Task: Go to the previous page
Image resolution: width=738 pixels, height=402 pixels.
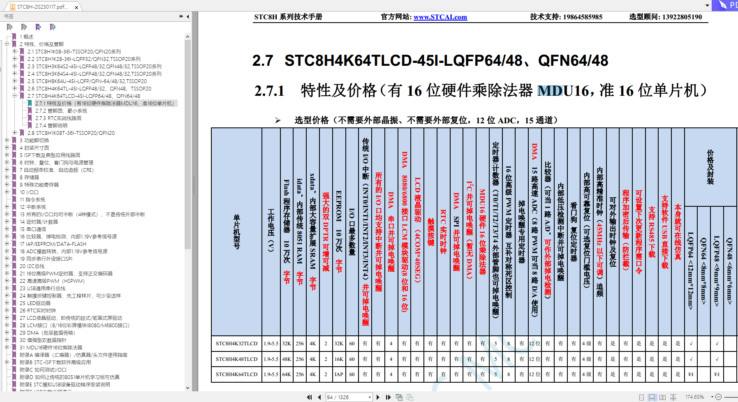Action: pyautogui.click(x=319, y=397)
